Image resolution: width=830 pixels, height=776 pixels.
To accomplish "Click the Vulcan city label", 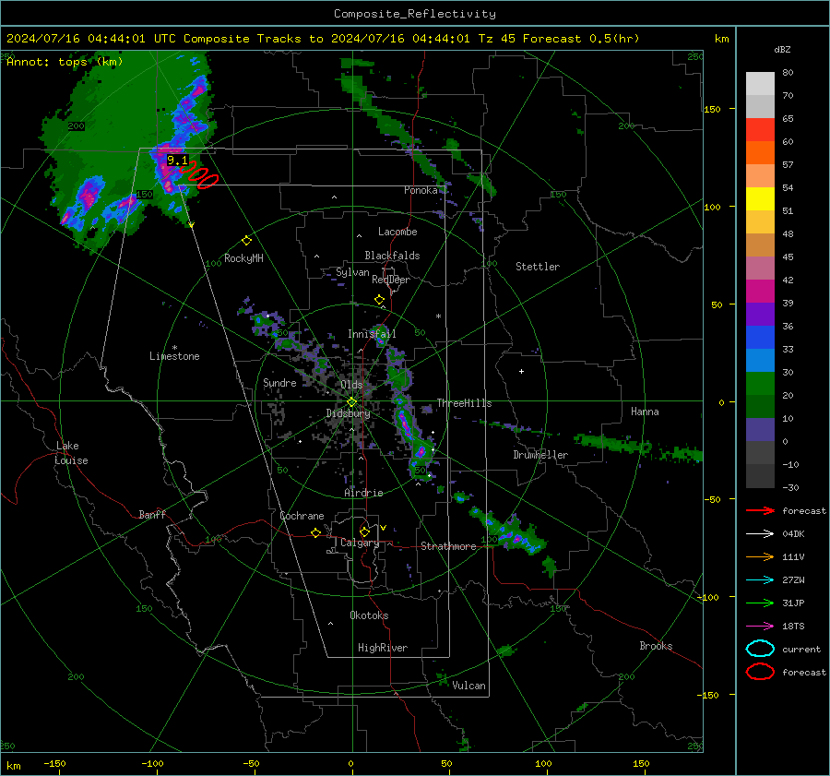I will 468,686.
